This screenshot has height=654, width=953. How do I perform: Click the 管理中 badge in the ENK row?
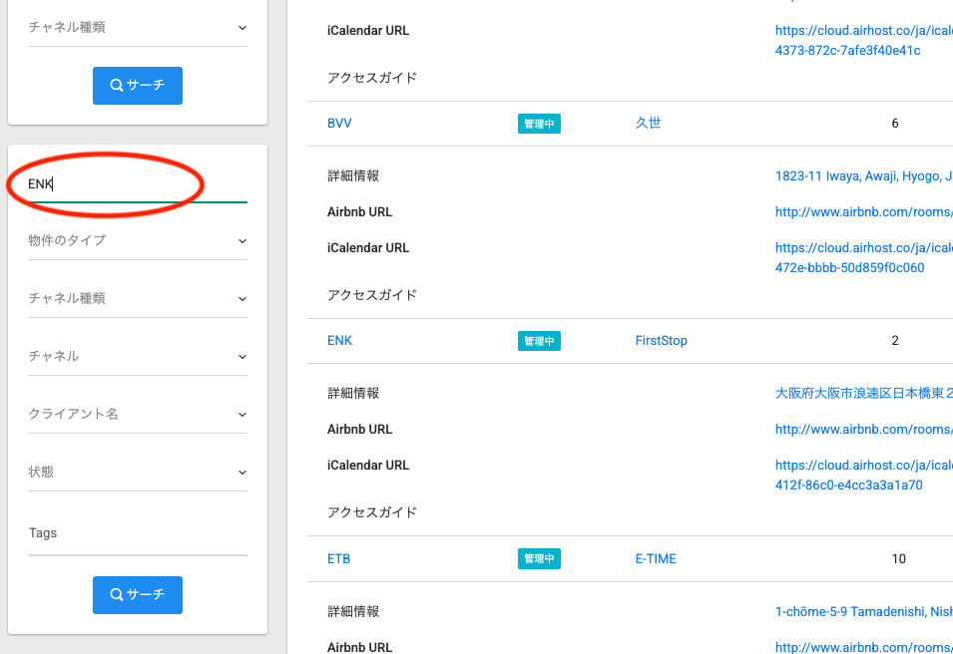pos(539,341)
